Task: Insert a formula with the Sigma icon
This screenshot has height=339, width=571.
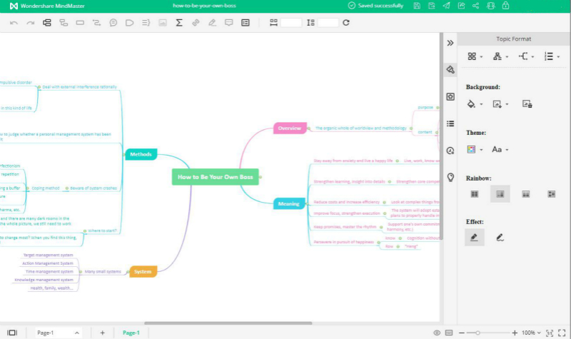Action: (x=179, y=23)
